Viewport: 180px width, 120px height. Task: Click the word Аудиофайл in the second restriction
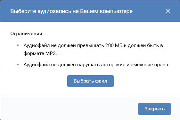pyautogui.click(x=37, y=65)
